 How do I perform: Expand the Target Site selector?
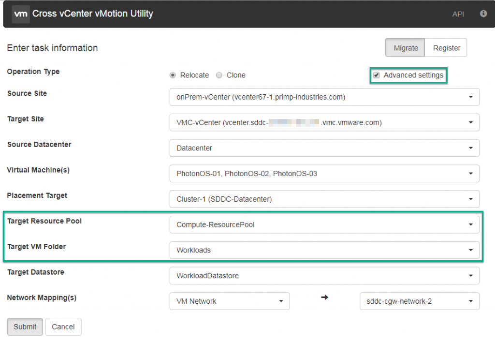471,122
